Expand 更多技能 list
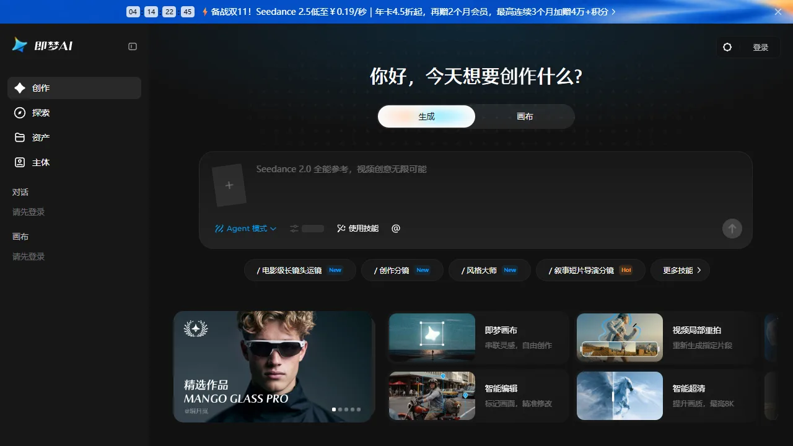Screen dimensions: 793x446 [x=680, y=270]
